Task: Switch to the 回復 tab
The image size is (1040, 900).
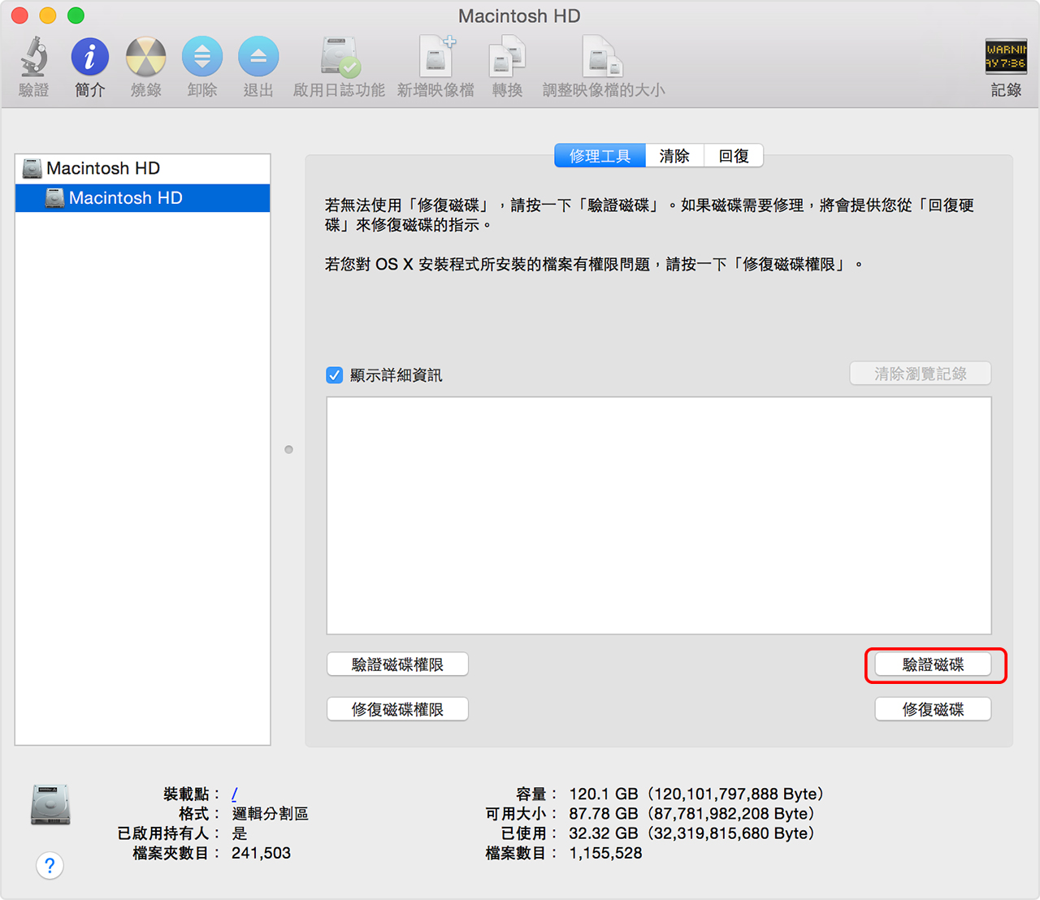Action: pos(734,156)
